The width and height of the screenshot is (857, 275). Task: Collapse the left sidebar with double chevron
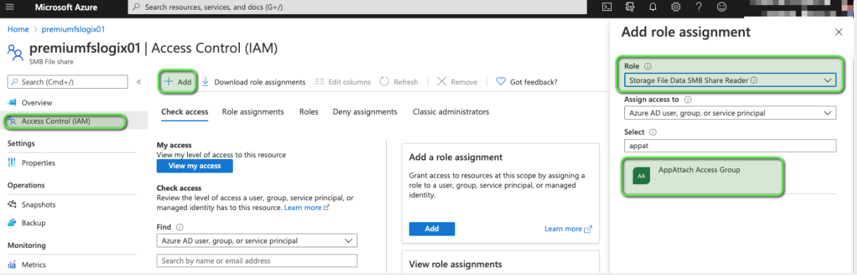[x=139, y=82]
